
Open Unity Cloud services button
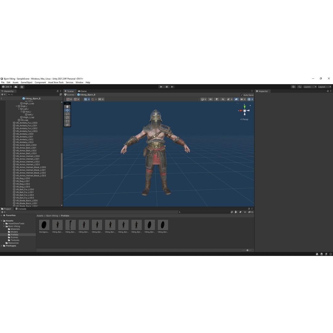pos(16,87)
